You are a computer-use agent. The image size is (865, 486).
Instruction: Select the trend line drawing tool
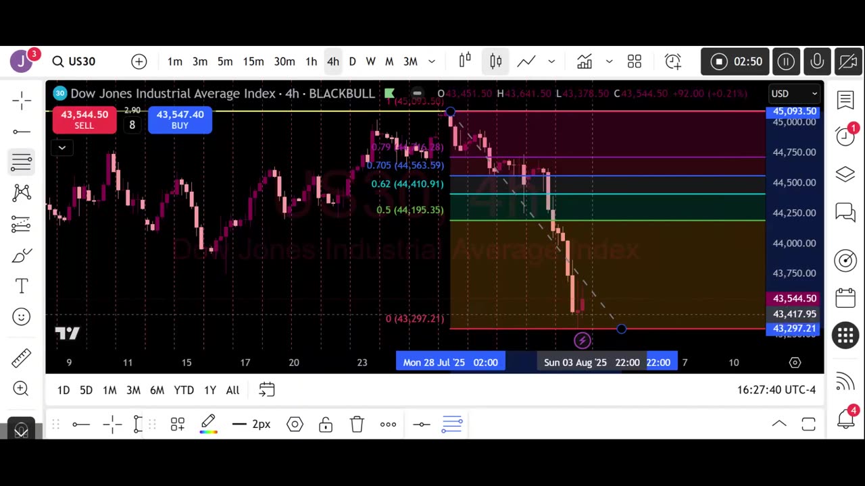click(22, 132)
